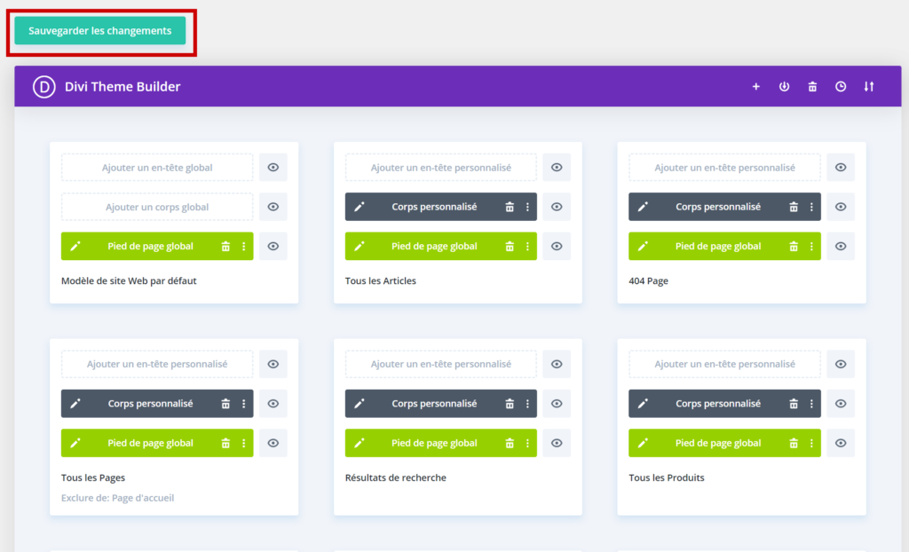Toggle header visibility in Tous les Articles
909x552 pixels.
pos(557,168)
